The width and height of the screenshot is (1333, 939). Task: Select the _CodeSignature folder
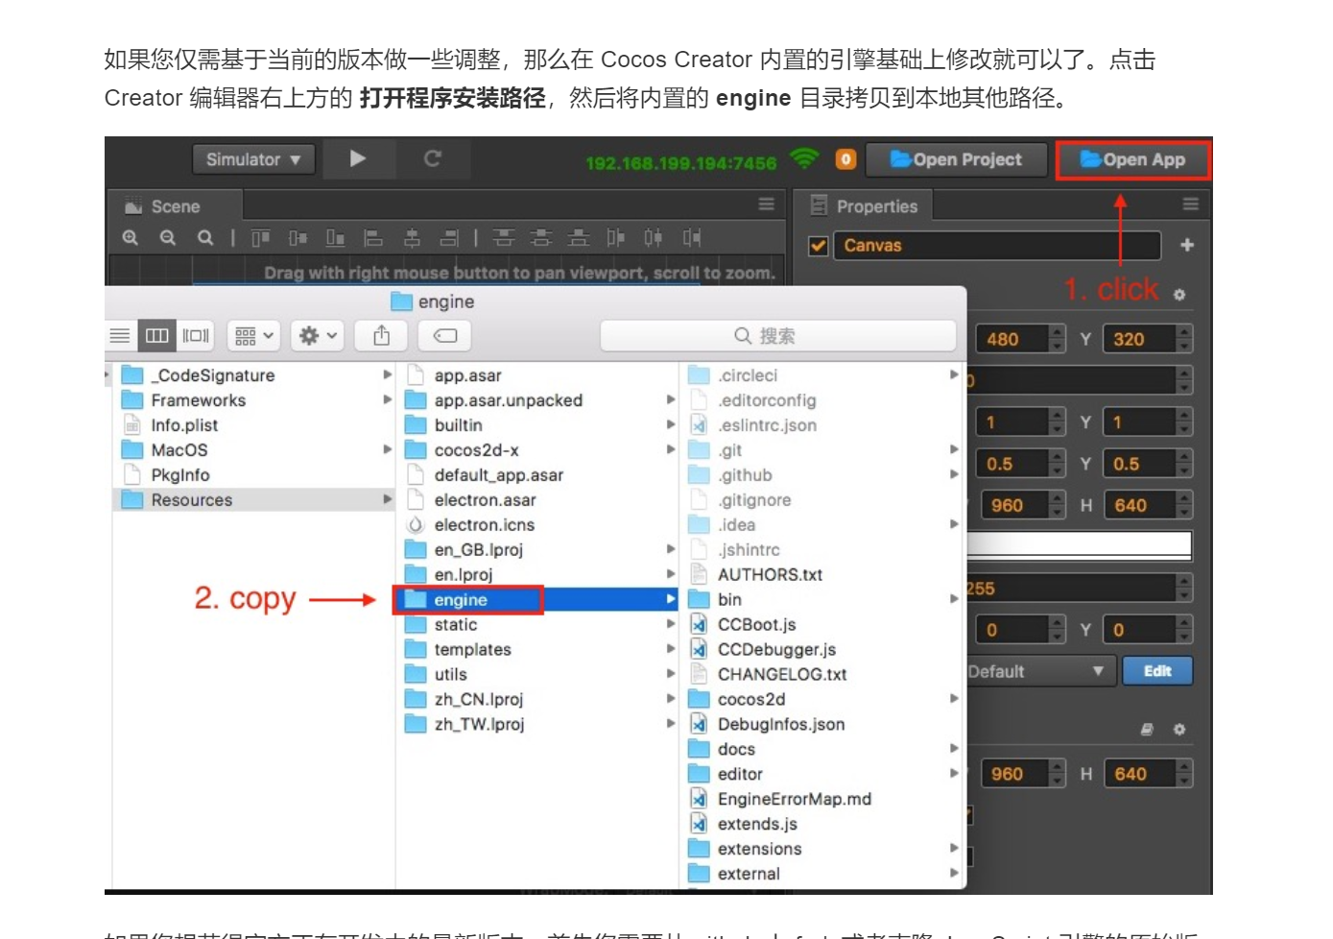(253, 375)
